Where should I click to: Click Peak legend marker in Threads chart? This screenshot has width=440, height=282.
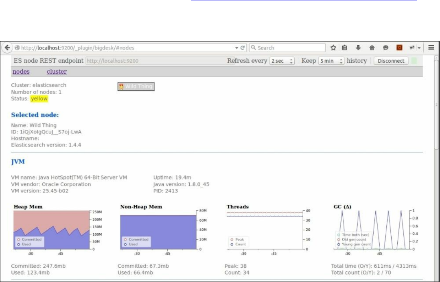[x=232, y=240]
